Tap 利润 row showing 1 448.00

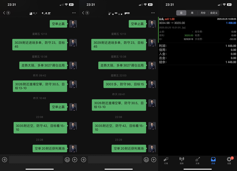197,46
